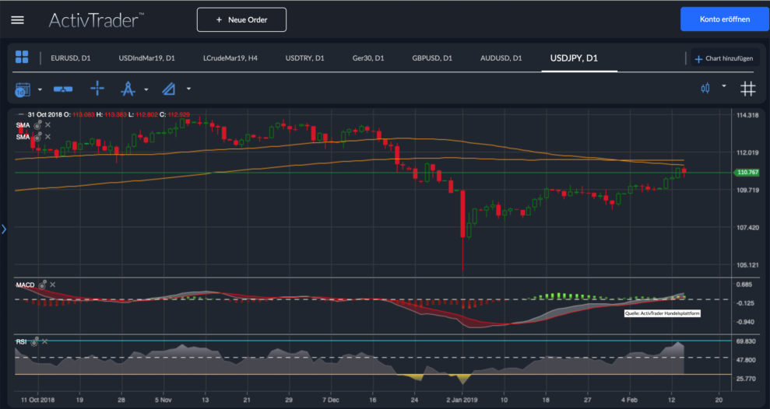Remove the second SMA indicator
This screenshot has height=409, width=770.
coord(47,137)
